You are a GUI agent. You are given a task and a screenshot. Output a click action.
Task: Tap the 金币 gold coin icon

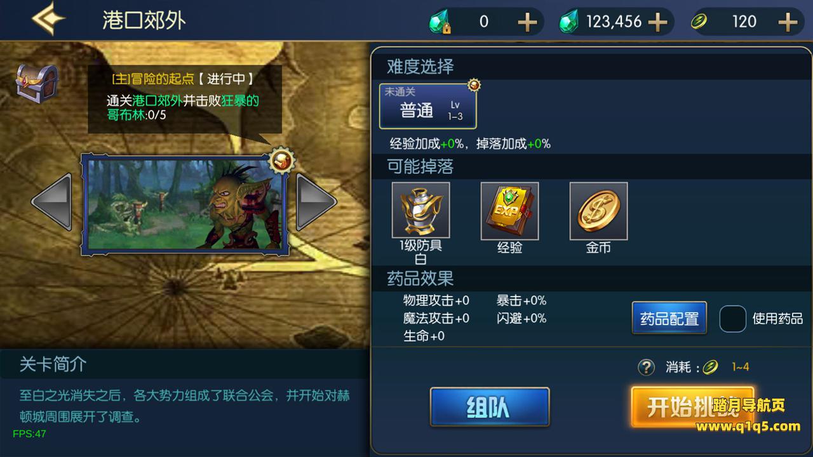(598, 211)
